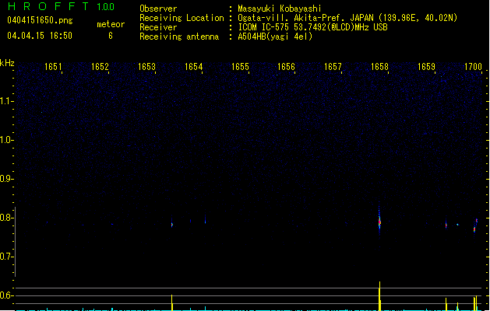
Task: Click the 1654 time axis marker
Action: tap(193, 67)
